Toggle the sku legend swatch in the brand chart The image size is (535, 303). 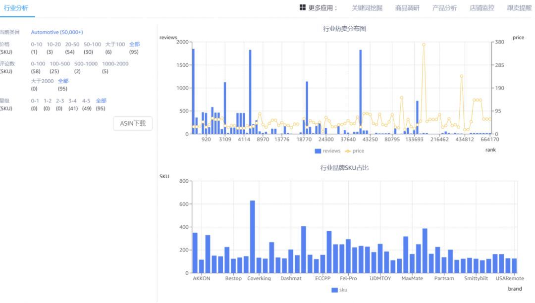(334, 290)
